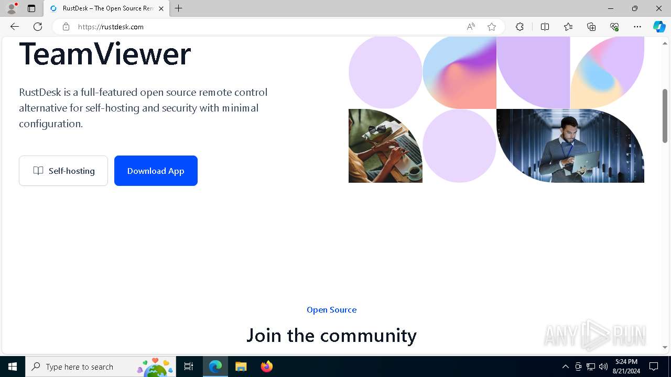Click the scrollbar up arrow
The image size is (671, 377).
pyautogui.click(x=665, y=43)
